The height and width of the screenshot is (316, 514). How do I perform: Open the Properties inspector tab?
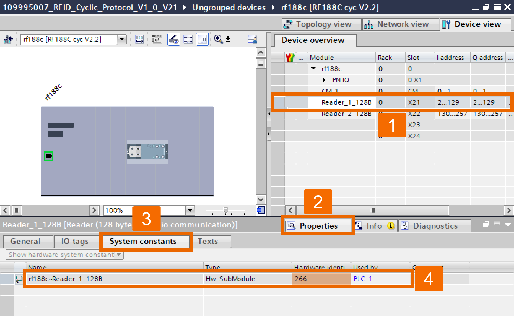coord(318,226)
